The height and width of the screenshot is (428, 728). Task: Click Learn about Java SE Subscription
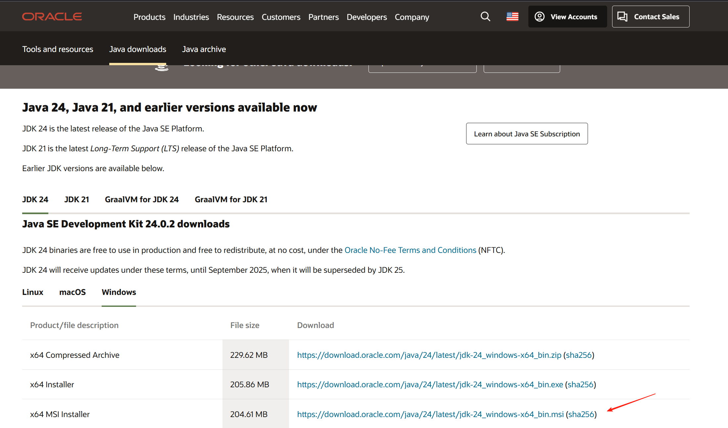[x=527, y=134]
